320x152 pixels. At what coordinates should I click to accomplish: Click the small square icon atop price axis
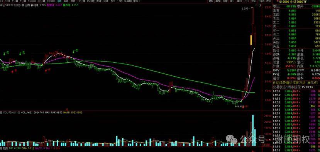point(260,5)
